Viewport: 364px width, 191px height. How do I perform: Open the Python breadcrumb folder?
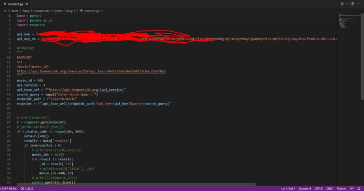tap(58, 11)
